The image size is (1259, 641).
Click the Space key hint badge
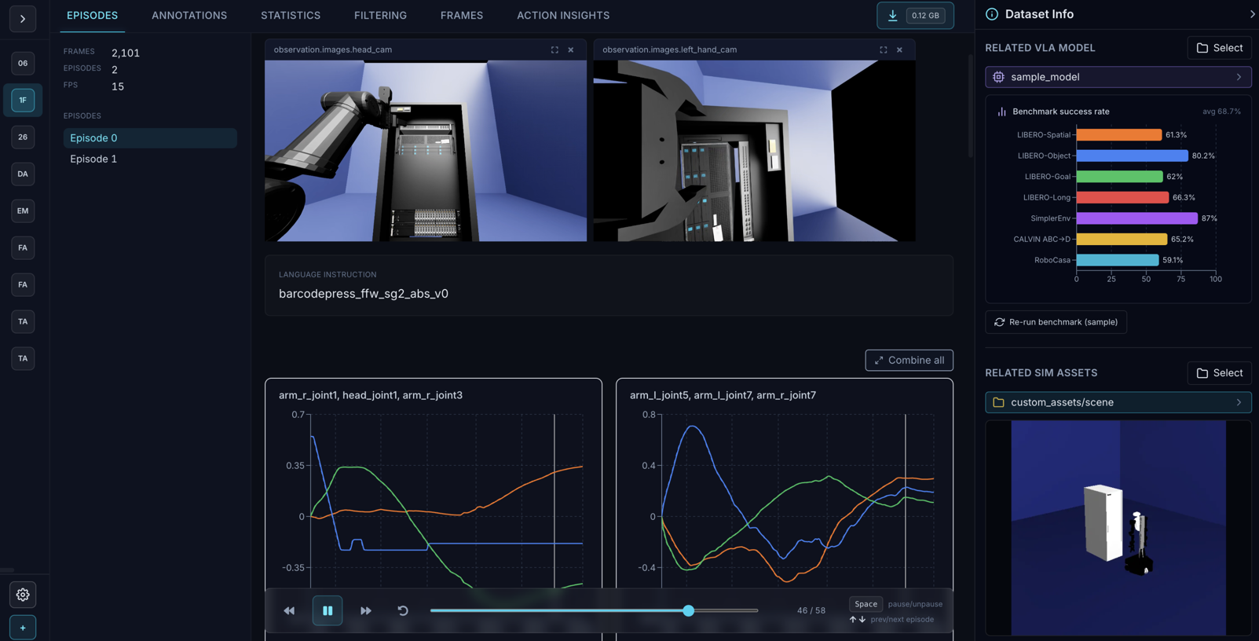(x=866, y=604)
